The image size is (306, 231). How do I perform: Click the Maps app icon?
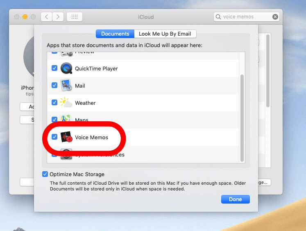(x=66, y=119)
